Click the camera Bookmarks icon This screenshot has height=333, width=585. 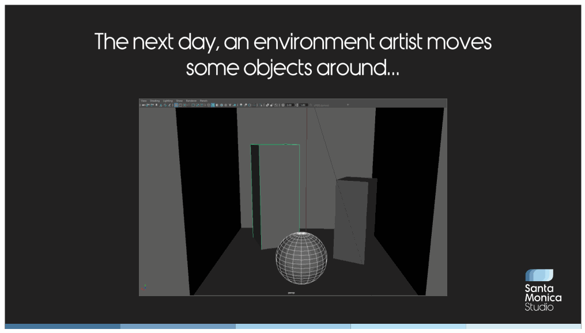tap(156, 105)
